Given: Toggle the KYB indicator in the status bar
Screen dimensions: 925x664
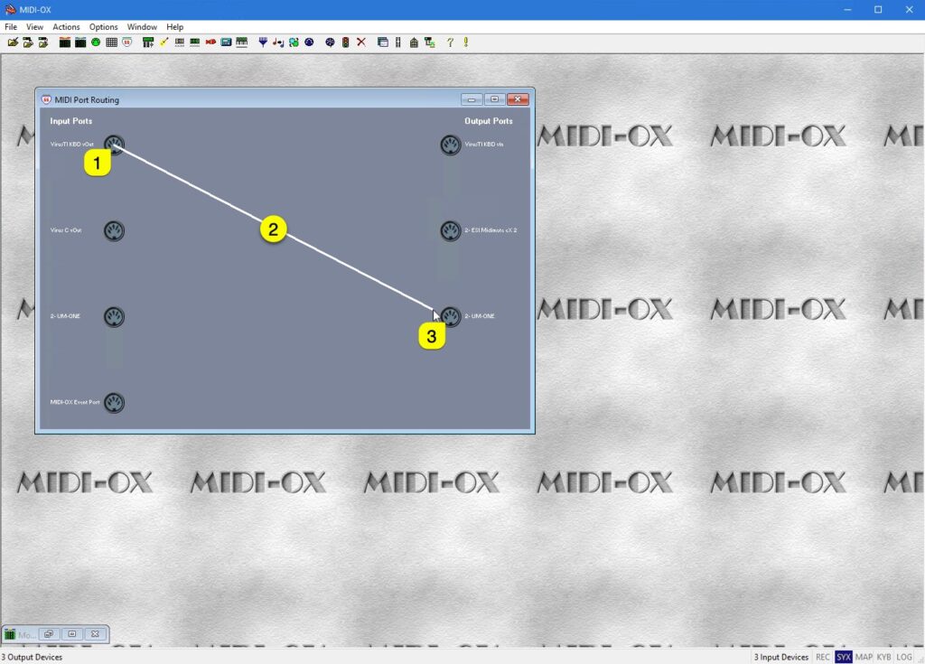Looking at the screenshot, I should (883, 657).
